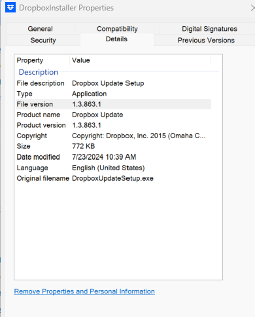Open the Digital Signatures tab
This screenshot has height=317, width=255.
(x=209, y=29)
